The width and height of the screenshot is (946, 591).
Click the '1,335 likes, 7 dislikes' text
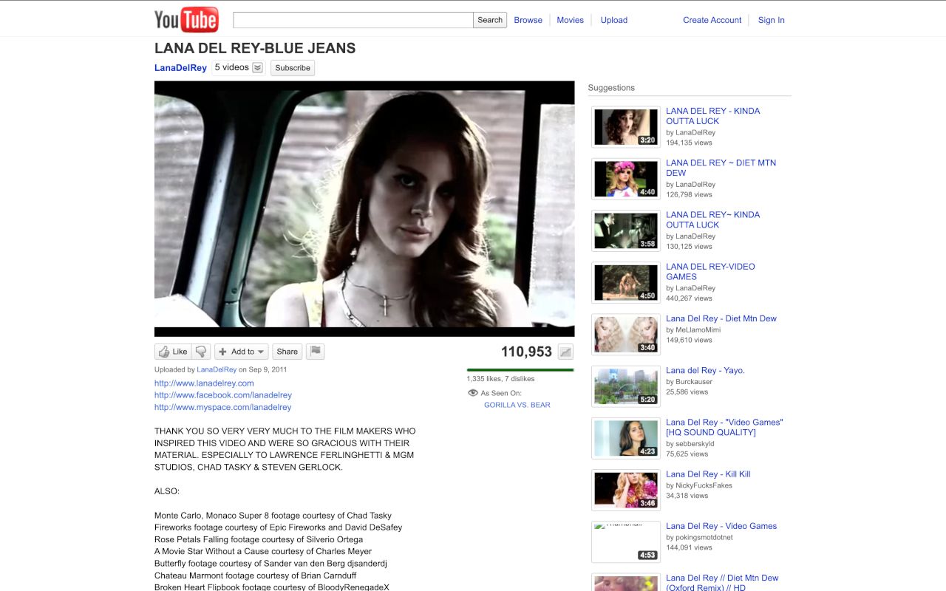point(500,379)
